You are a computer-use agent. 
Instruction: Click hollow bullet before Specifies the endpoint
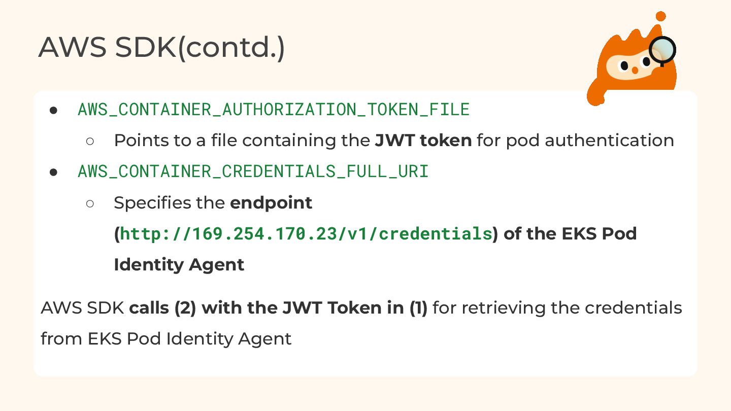pos(90,203)
